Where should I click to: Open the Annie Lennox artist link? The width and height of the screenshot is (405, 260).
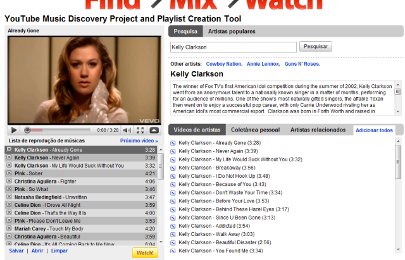(x=262, y=64)
